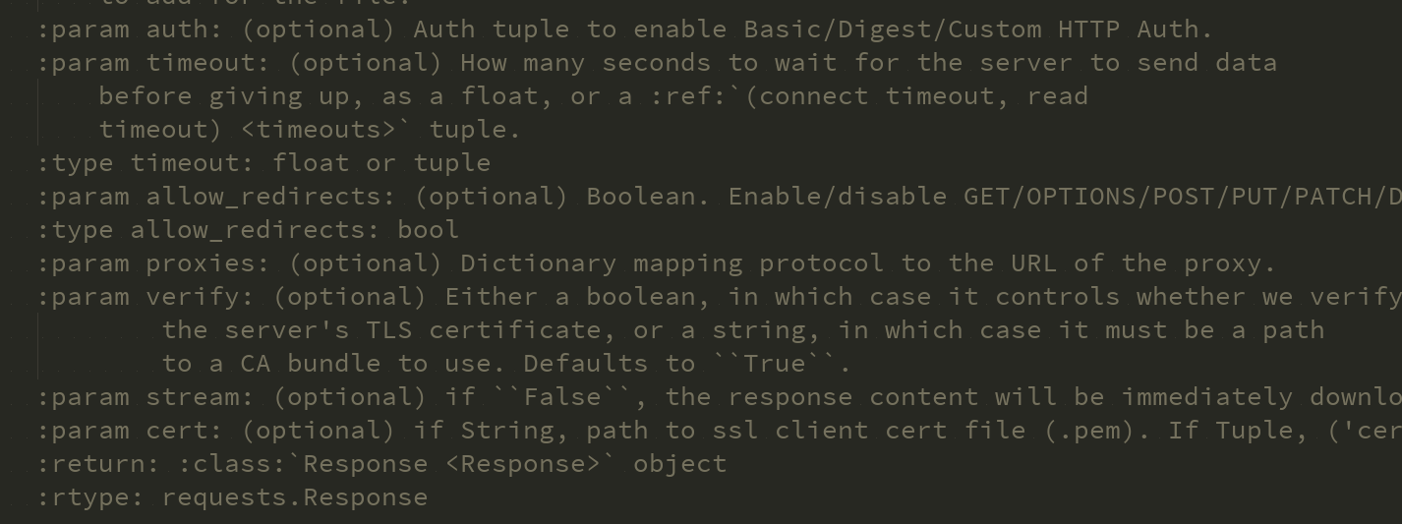Click the ':param auth:' docstring field
Image resolution: width=1402 pixels, height=524 pixels.
point(131,29)
